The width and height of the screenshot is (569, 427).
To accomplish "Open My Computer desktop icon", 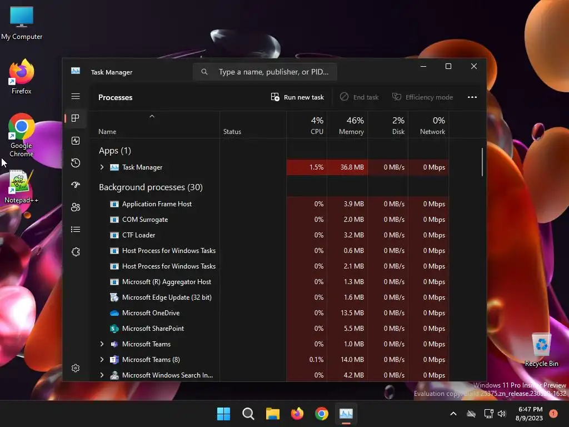I will 22,23.
